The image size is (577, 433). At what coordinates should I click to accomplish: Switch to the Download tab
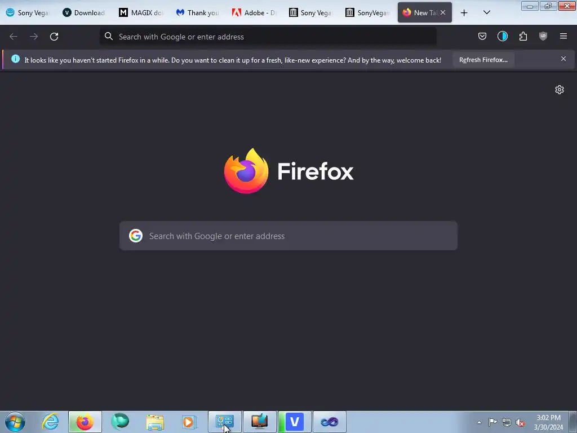click(x=85, y=12)
